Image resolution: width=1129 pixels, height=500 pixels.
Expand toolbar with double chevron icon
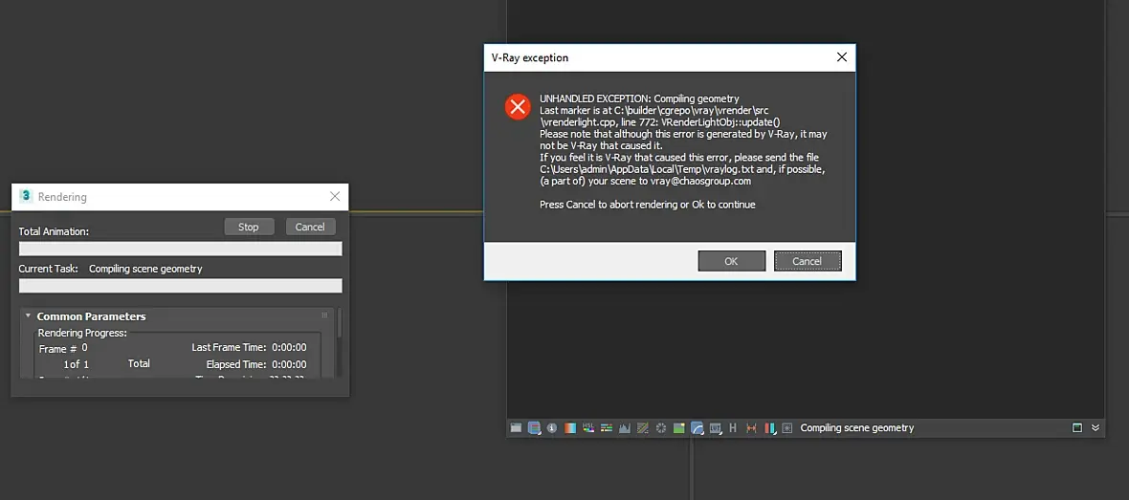coord(1096,427)
